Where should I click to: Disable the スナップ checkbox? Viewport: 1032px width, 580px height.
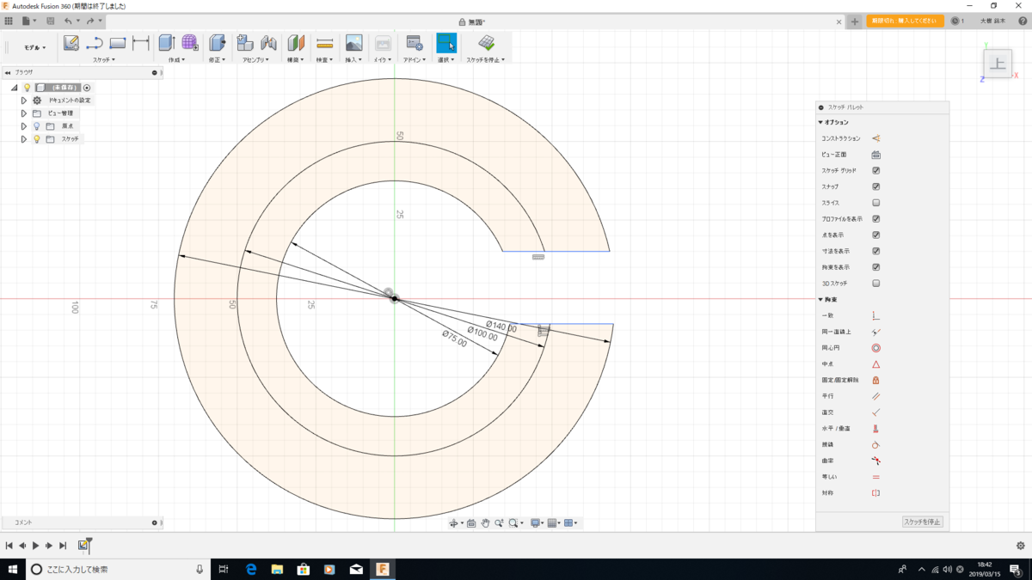[876, 186]
